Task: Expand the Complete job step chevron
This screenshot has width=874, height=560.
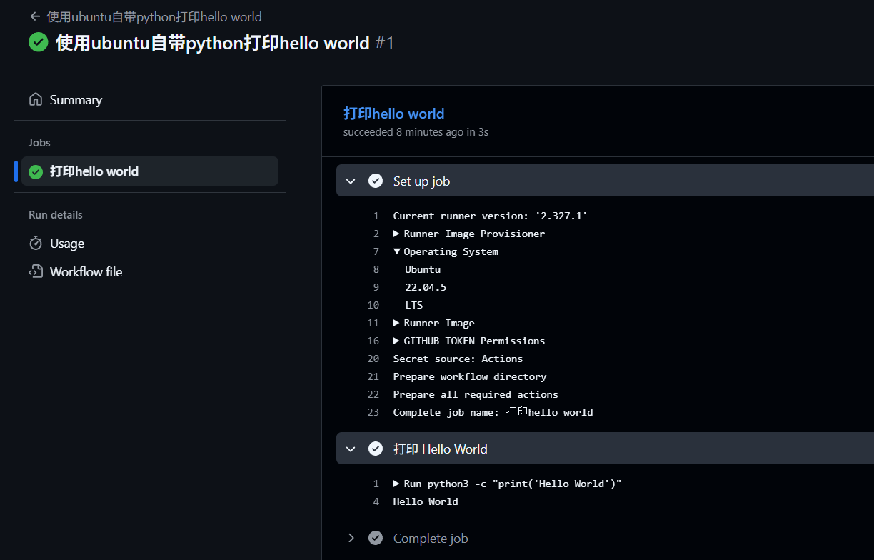Action: [x=351, y=539]
